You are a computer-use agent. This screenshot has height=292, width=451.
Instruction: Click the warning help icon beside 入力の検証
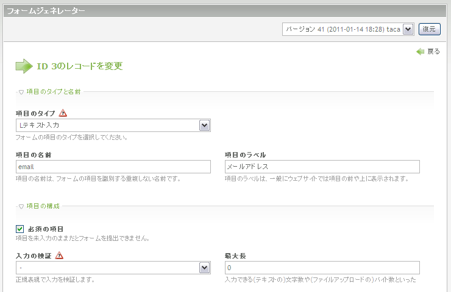pyautogui.click(x=59, y=255)
